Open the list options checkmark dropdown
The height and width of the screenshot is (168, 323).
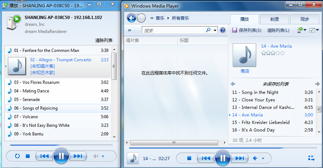pyautogui.click(x=314, y=30)
